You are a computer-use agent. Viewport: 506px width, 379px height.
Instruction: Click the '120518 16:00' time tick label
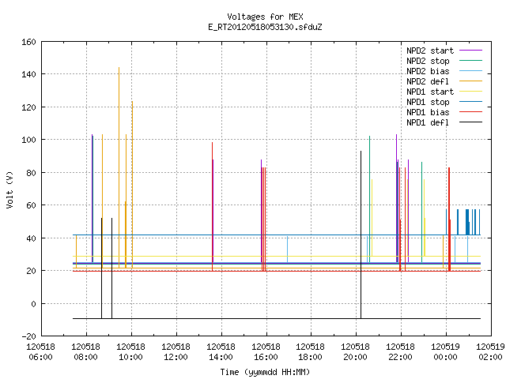[266, 351]
